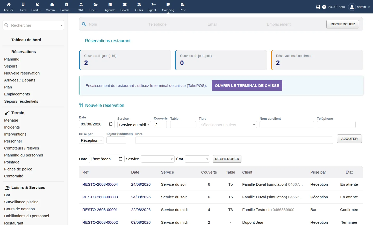This screenshot has width=373, height=225.
Task: Open the État filter dropdown
Action: 197,159
